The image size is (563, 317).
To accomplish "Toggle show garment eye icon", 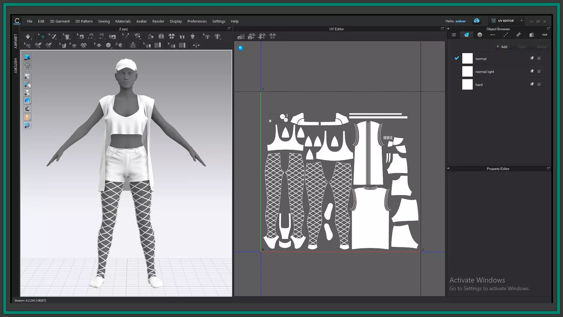I will coord(27,76).
